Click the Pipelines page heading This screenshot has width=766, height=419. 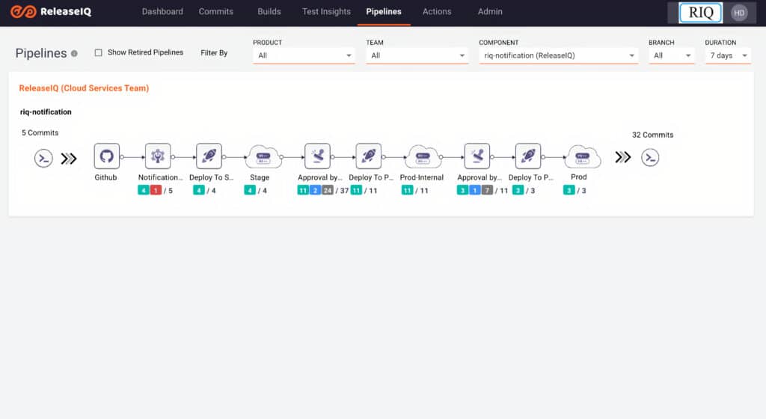(x=41, y=53)
